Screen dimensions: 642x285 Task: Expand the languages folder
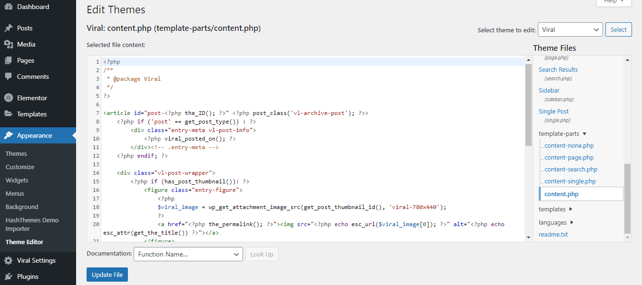[x=556, y=222]
